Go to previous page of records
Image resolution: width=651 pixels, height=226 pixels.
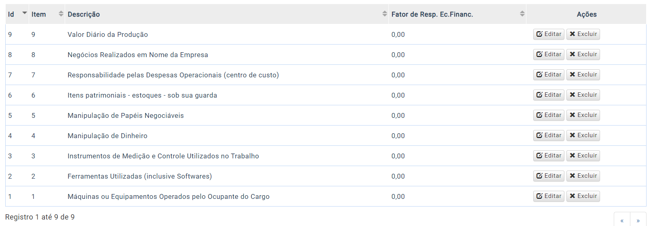pyautogui.click(x=622, y=220)
